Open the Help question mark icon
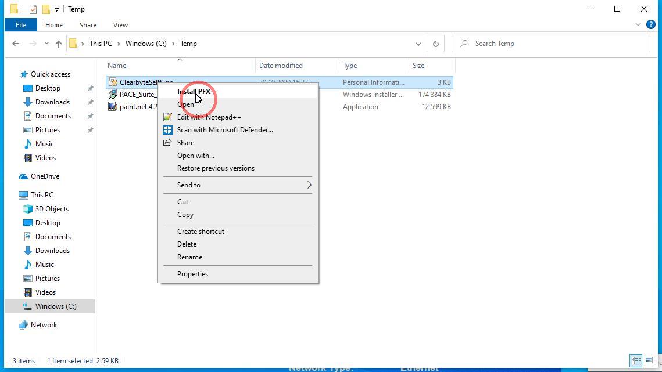 click(x=651, y=25)
